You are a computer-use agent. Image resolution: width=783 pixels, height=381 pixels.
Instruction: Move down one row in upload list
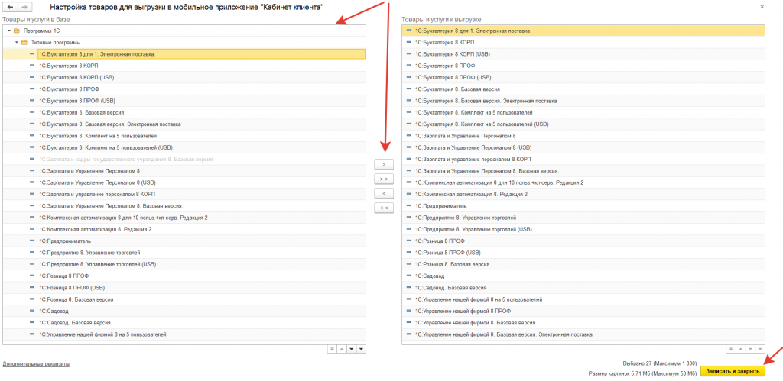[x=750, y=349]
